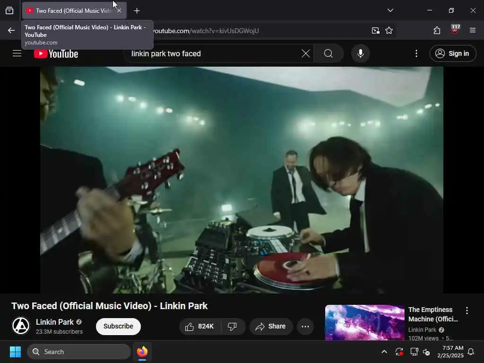This screenshot has height=363, width=484.
Task: Show hidden system tray icons
Action: (x=384, y=352)
